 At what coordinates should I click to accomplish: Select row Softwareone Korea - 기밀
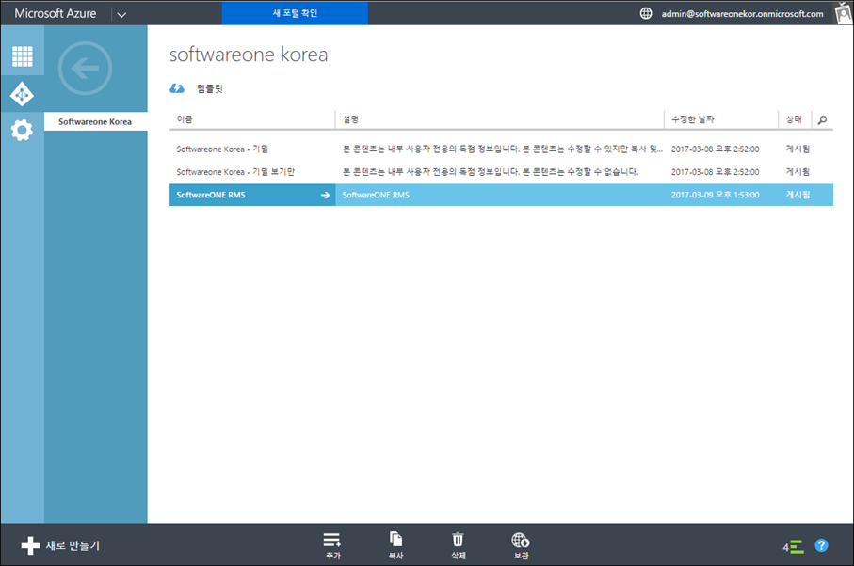point(501,149)
